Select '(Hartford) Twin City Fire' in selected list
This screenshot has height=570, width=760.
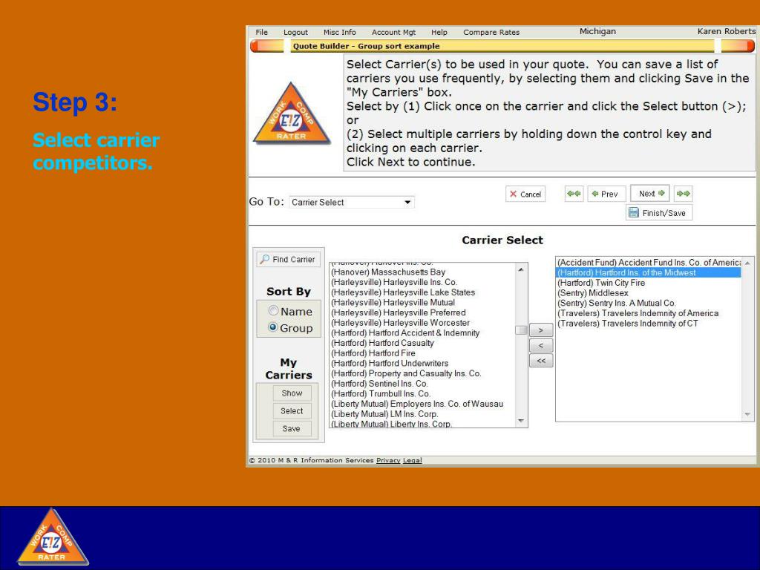649,283
